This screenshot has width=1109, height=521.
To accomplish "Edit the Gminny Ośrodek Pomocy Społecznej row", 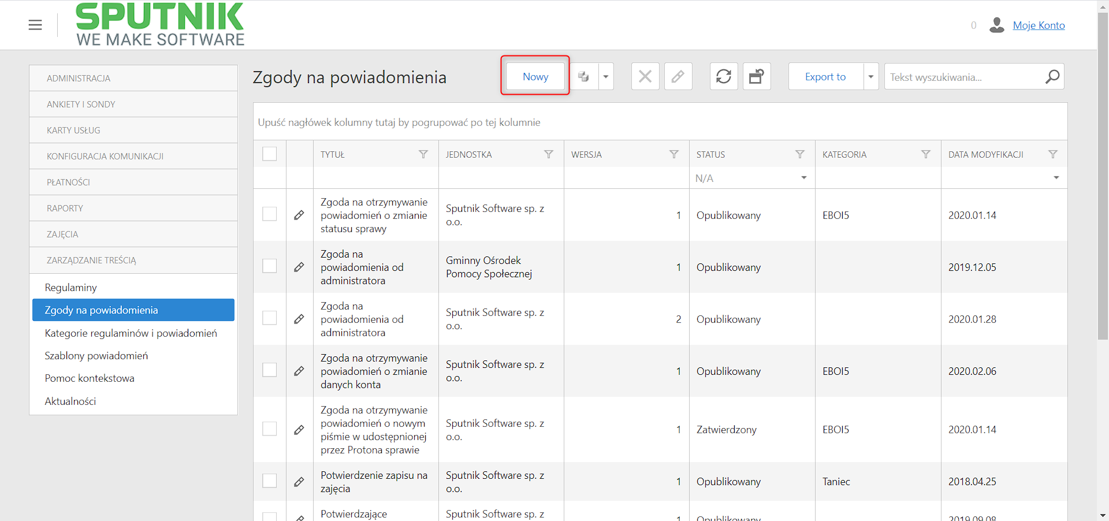I will coord(299,267).
